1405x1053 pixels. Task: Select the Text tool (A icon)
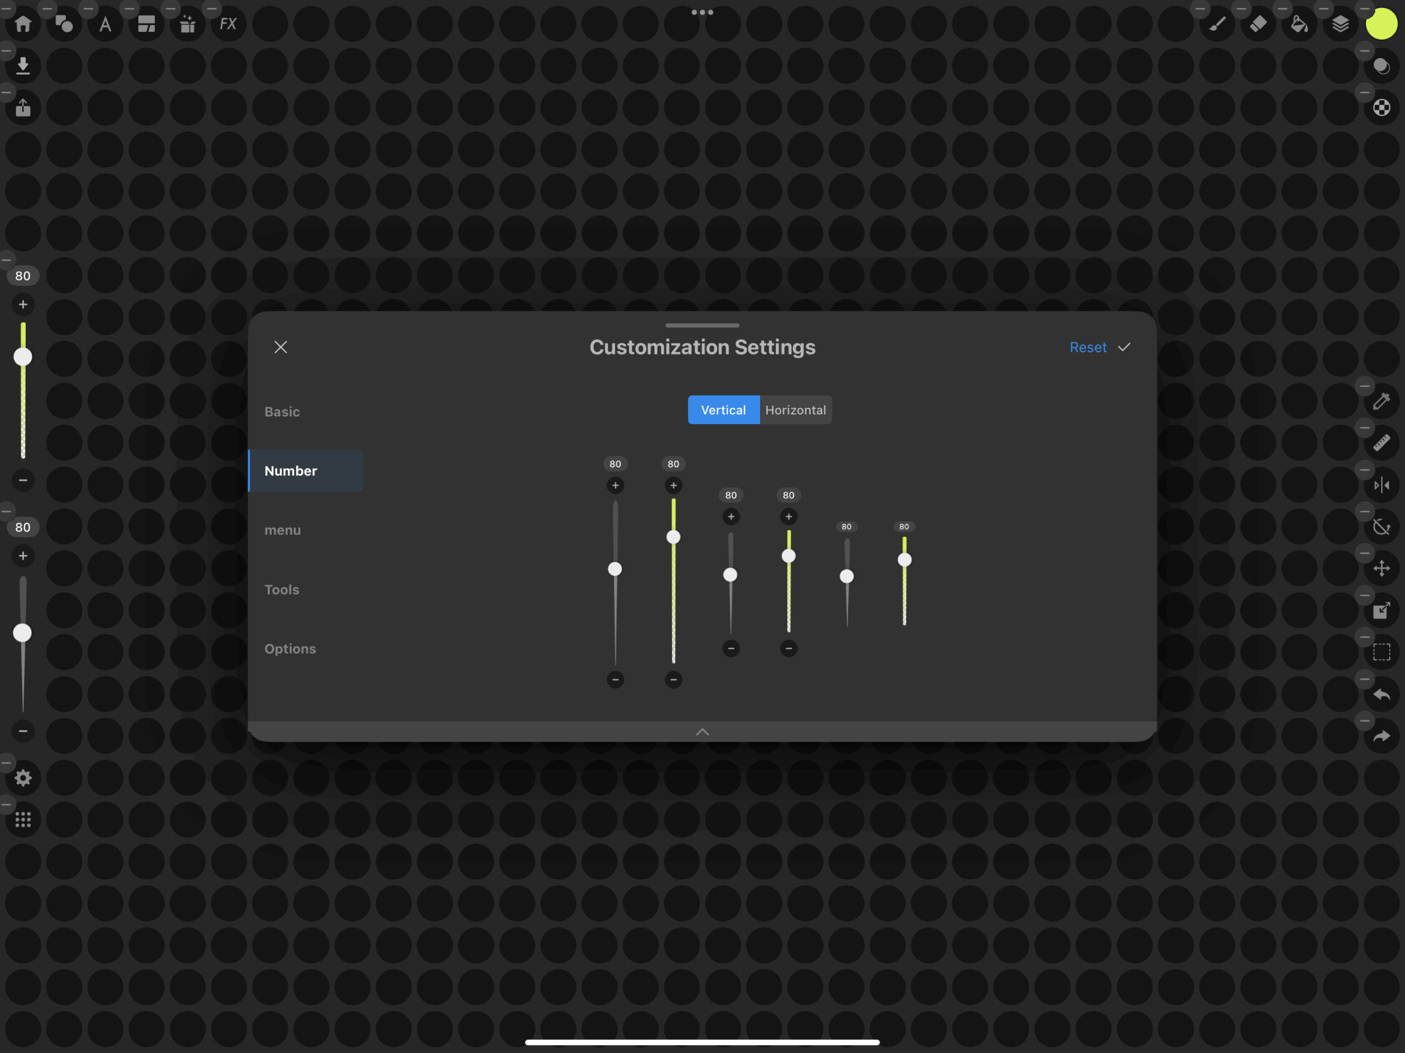105,24
